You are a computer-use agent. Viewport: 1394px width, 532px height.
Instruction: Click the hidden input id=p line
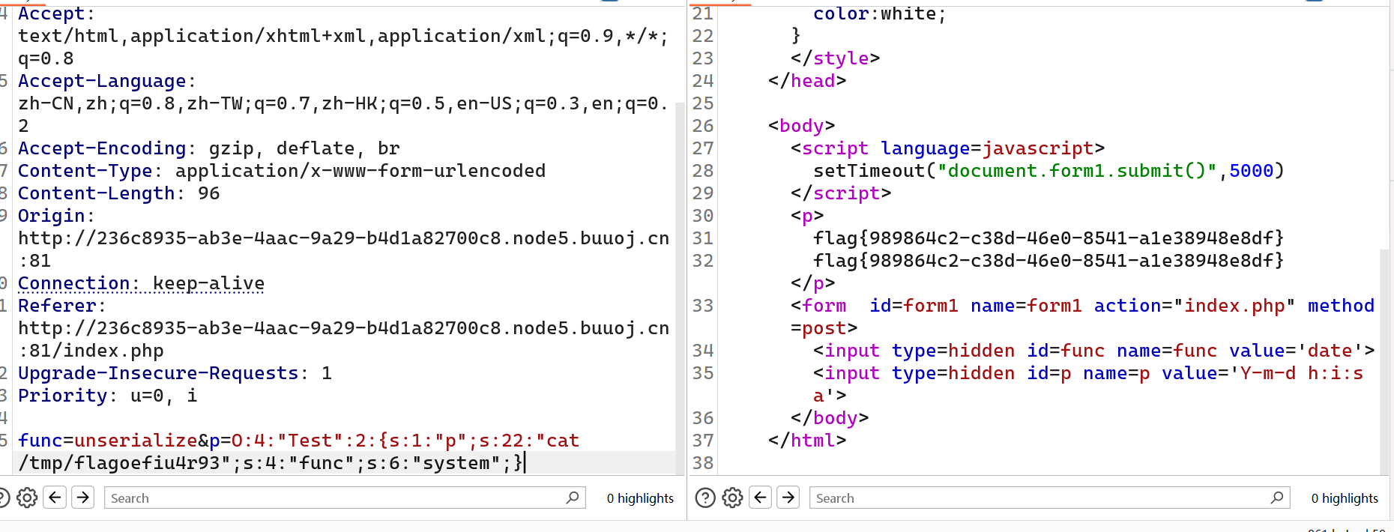(x=1088, y=373)
